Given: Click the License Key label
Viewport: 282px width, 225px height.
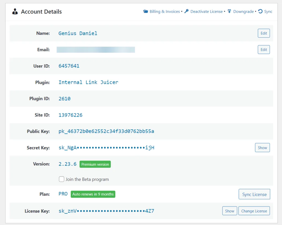Looking at the screenshot, I should [37, 211].
